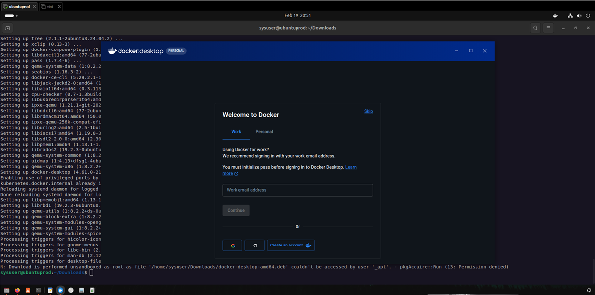Viewport: 595px width, 295px height.
Task: Click the Skip link on the welcome dialog
Action: (x=368, y=111)
